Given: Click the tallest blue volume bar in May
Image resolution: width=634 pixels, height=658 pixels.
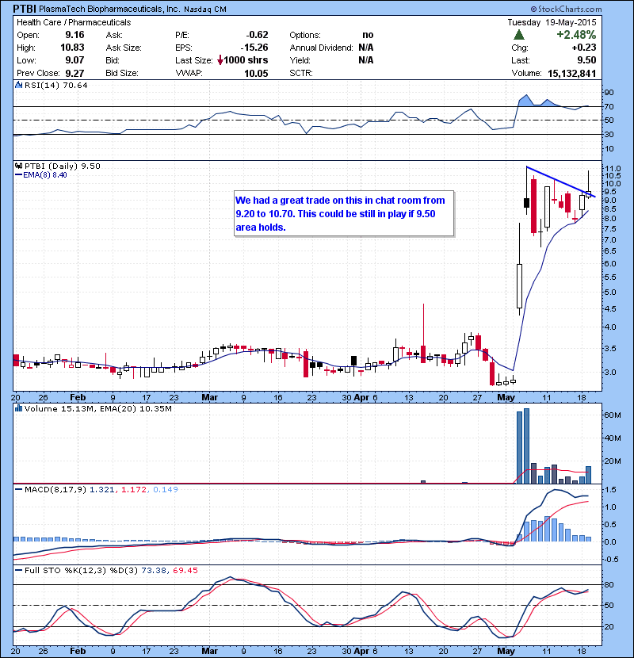Looking at the screenshot, I should pyautogui.click(x=526, y=446).
